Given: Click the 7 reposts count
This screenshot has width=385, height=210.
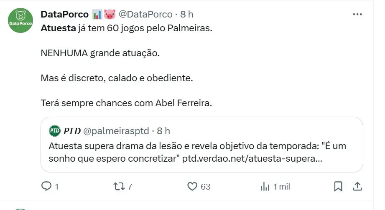Looking at the screenshot, I should tap(130, 187).
